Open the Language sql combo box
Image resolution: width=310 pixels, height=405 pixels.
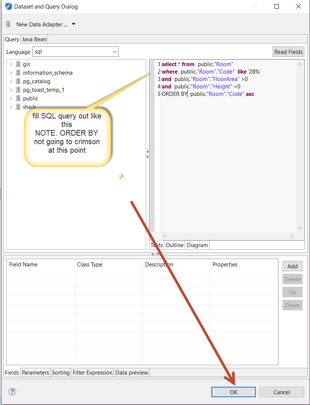point(75,52)
